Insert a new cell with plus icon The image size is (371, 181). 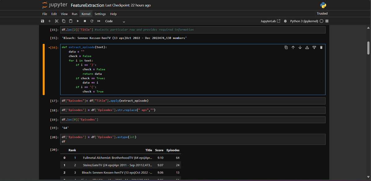(50, 21)
